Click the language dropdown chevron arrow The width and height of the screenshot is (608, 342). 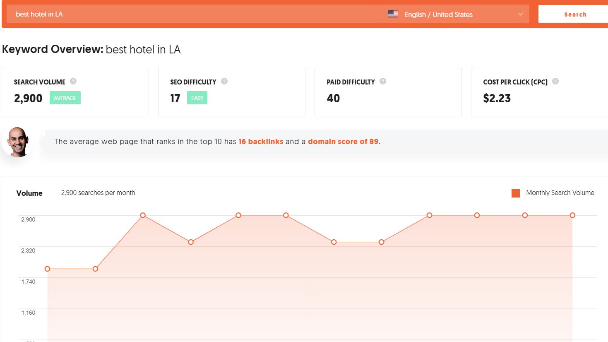tap(520, 14)
